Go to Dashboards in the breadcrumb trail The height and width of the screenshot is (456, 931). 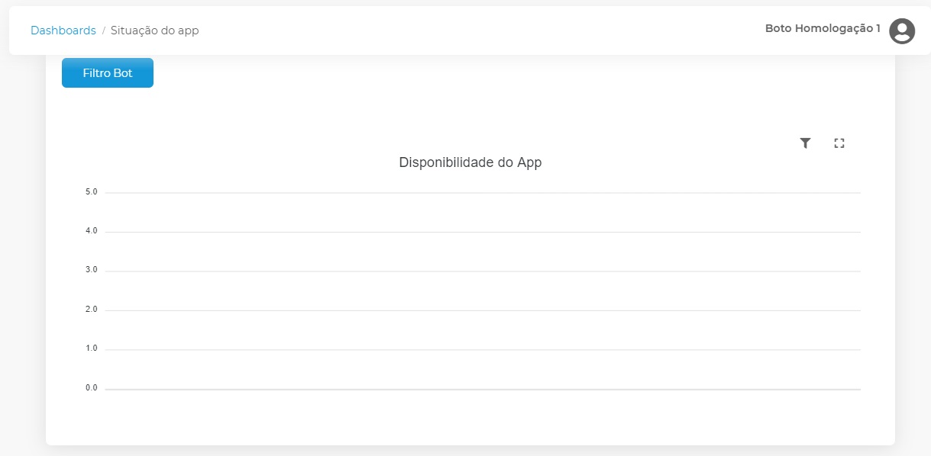(x=63, y=30)
